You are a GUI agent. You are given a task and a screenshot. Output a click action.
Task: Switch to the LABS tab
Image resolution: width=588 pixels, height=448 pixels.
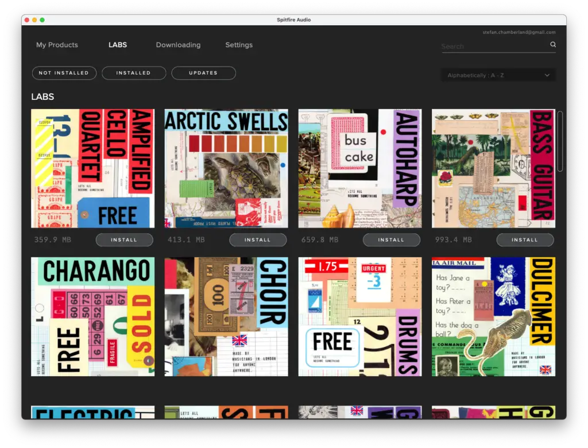pos(118,45)
